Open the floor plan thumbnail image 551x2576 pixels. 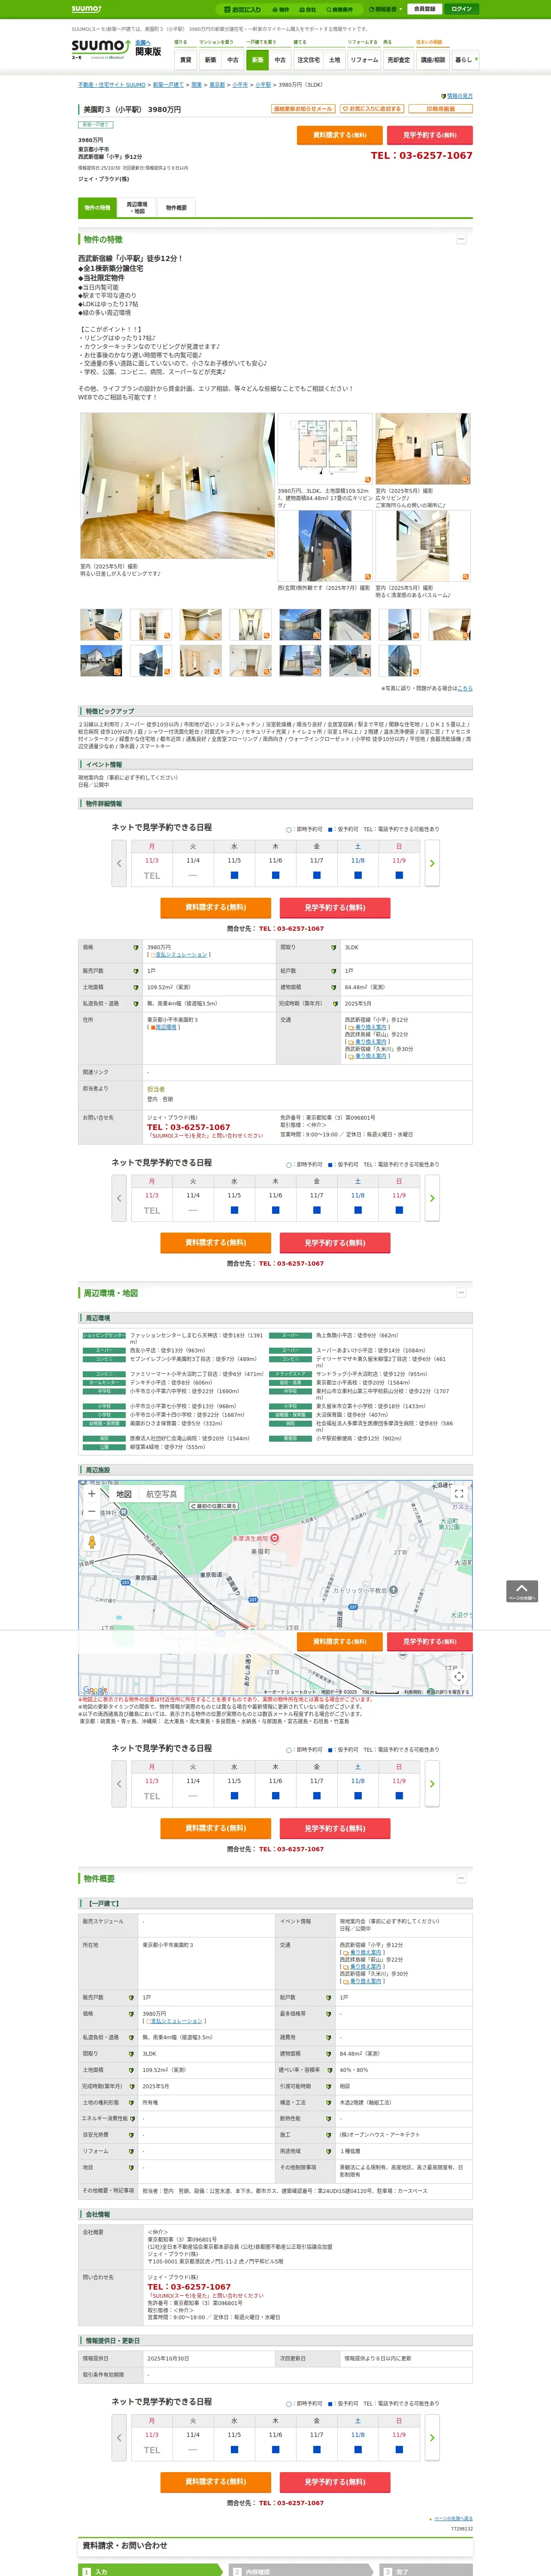coord(324,450)
